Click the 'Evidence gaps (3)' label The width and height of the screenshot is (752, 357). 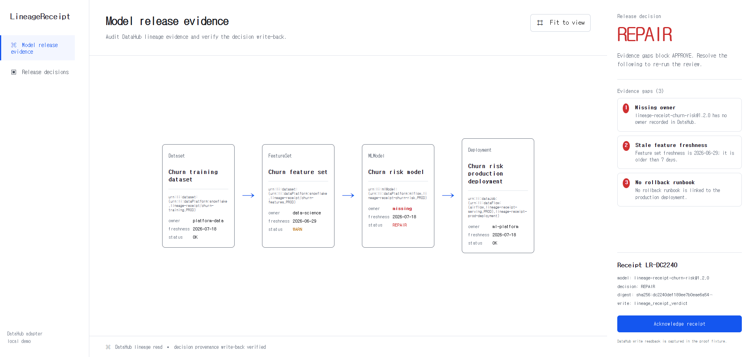pos(640,91)
